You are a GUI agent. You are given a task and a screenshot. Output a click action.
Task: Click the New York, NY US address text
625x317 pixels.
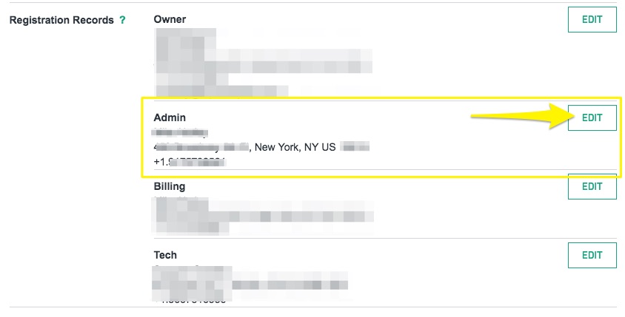pyautogui.click(x=294, y=147)
